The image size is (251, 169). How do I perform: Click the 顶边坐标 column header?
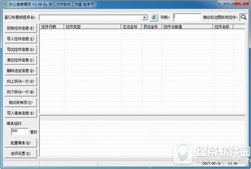(x=151, y=27)
